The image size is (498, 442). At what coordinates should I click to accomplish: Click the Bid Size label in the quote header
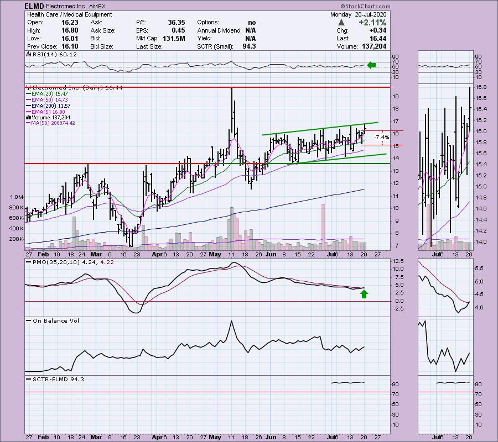click(102, 46)
